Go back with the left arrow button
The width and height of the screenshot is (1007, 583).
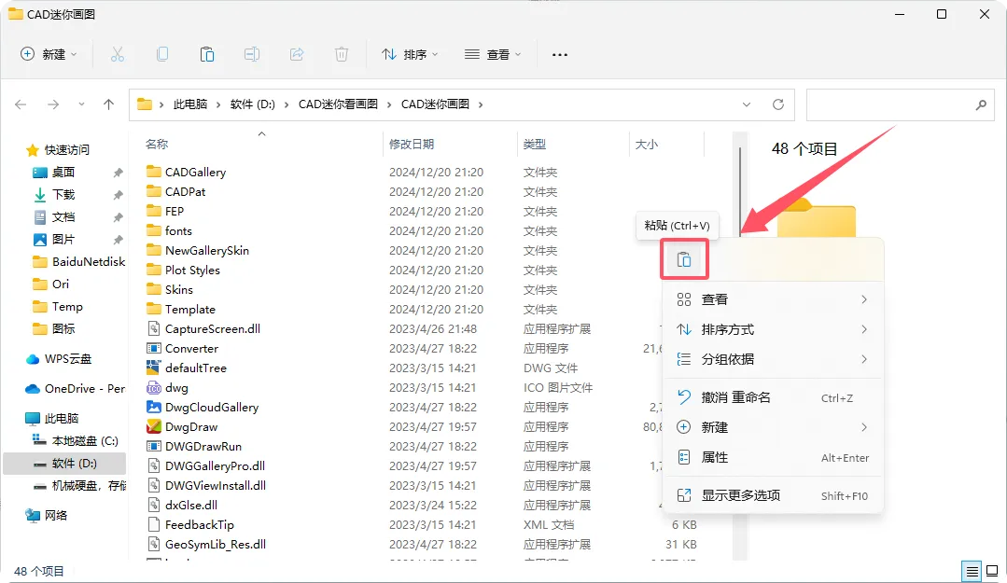[x=21, y=104]
